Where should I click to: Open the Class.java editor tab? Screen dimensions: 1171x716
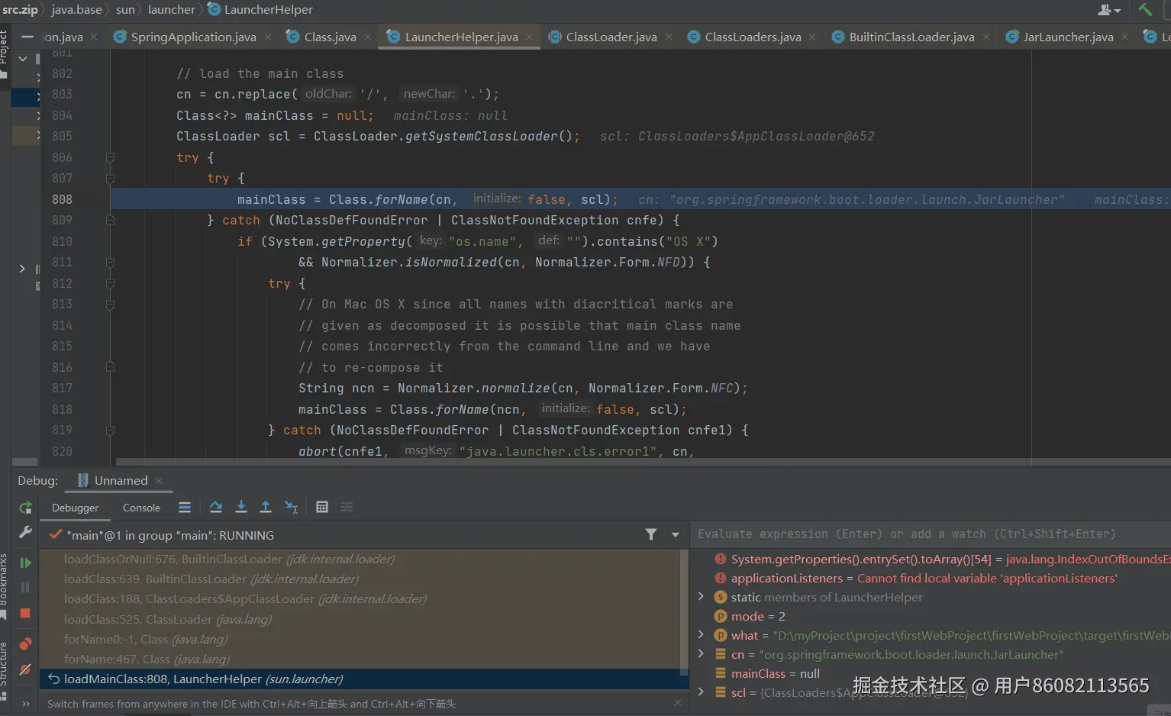click(x=330, y=37)
